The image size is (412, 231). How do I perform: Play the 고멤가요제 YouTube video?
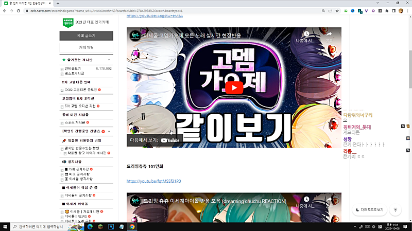(x=234, y=87)
